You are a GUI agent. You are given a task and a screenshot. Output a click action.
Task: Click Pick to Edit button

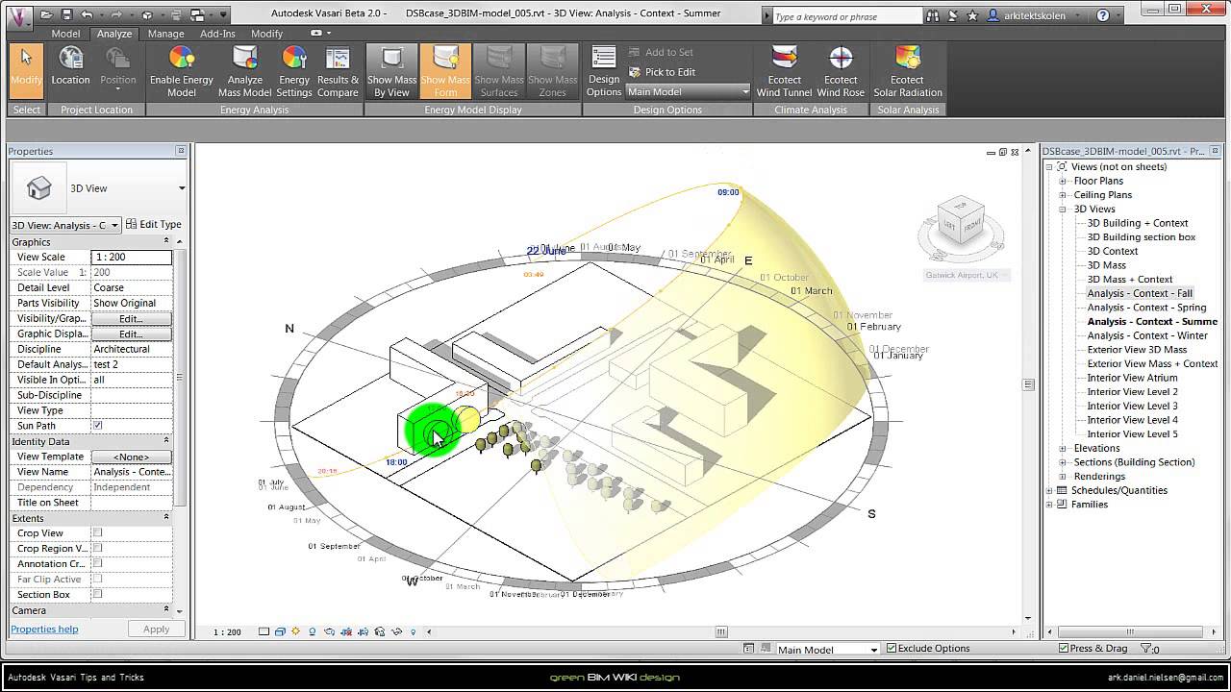click(661, 72)
